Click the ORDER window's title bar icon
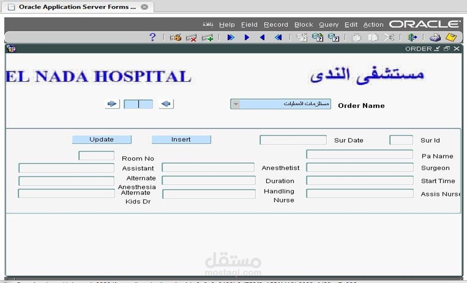467x283 pixels. (11, 49)
